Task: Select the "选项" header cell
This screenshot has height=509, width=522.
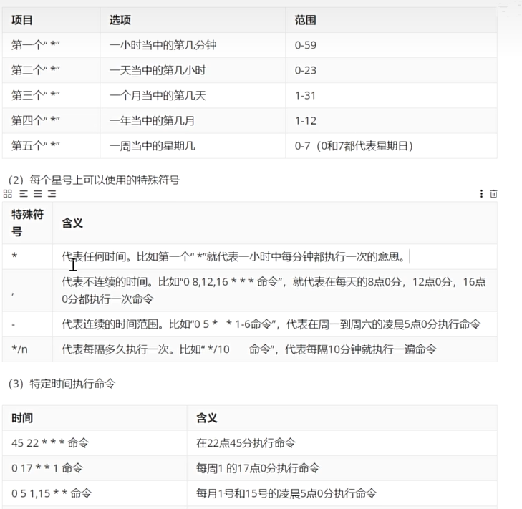Action: (193, 20)
